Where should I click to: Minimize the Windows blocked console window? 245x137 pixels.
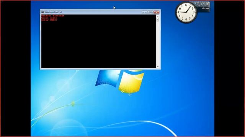pyautogui.click(x=145, y=12)
